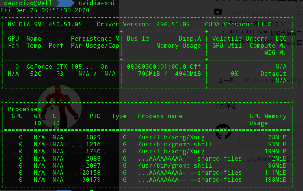Click the 0 comments count heading
The height and width of the screenshot is (191, 303).
[225, 106]
